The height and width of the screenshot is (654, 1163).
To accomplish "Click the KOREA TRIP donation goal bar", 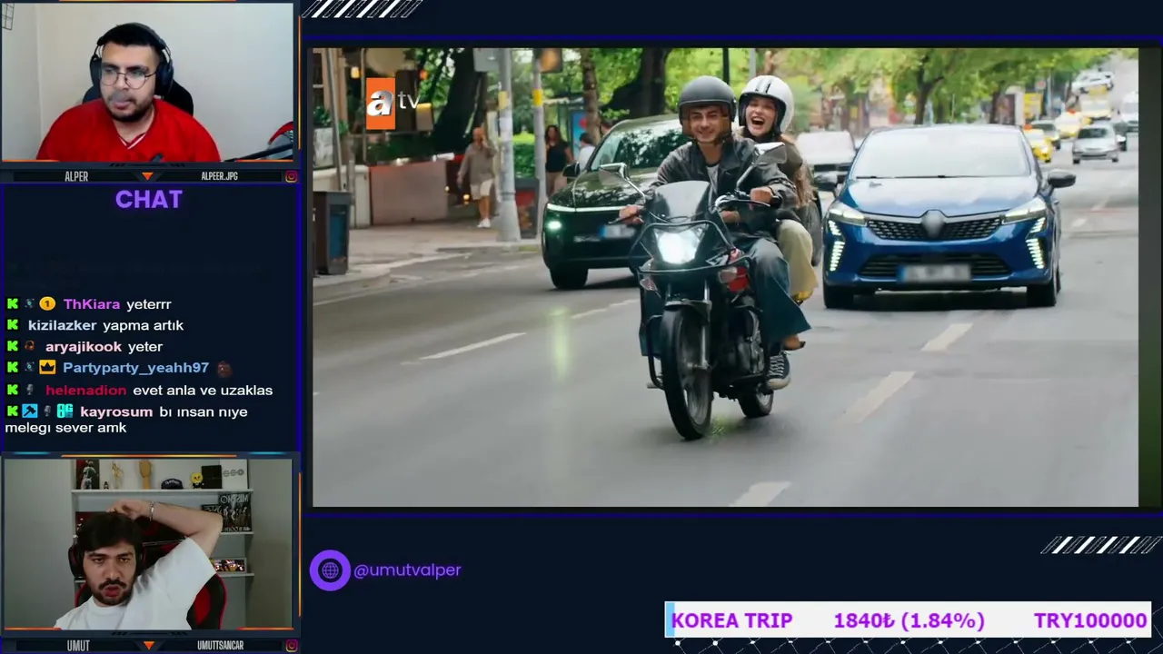I will tap(909, 620).
